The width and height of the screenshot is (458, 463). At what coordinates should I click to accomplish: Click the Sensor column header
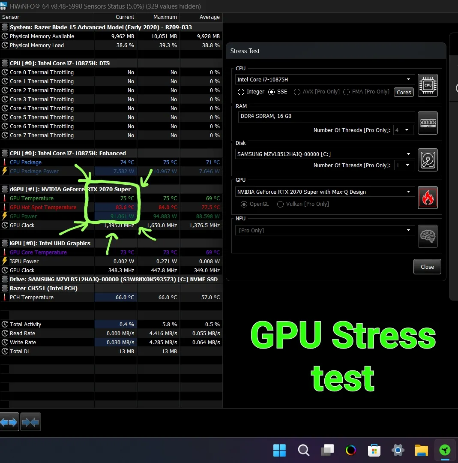pyautogui.click(x=47, y=17)
